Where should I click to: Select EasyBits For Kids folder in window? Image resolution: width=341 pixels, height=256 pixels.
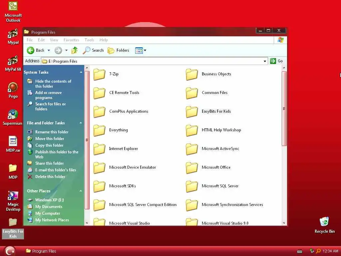(208, 112)
